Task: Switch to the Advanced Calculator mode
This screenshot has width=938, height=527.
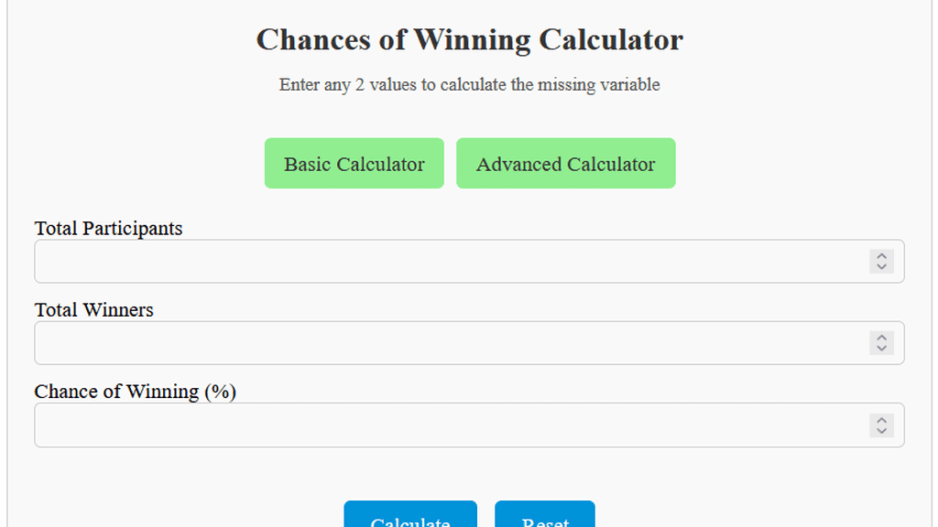Action: coord(565,163)
